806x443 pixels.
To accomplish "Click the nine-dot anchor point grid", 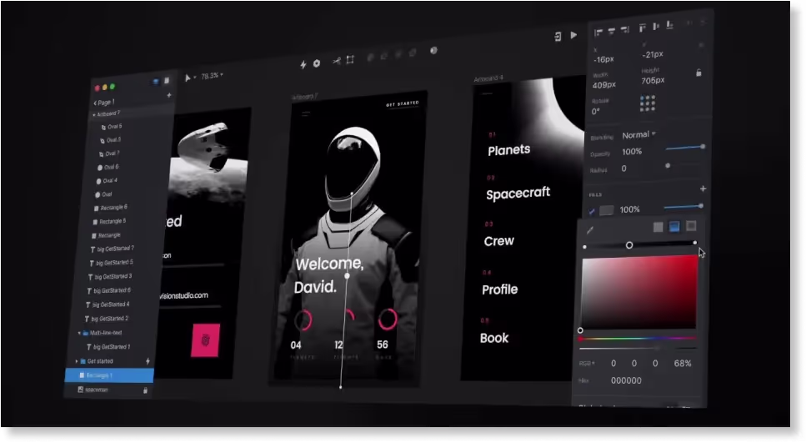I will (x=648, y=103).
